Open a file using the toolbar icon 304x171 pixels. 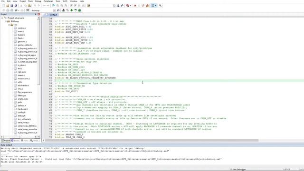(x=8, y=6)
